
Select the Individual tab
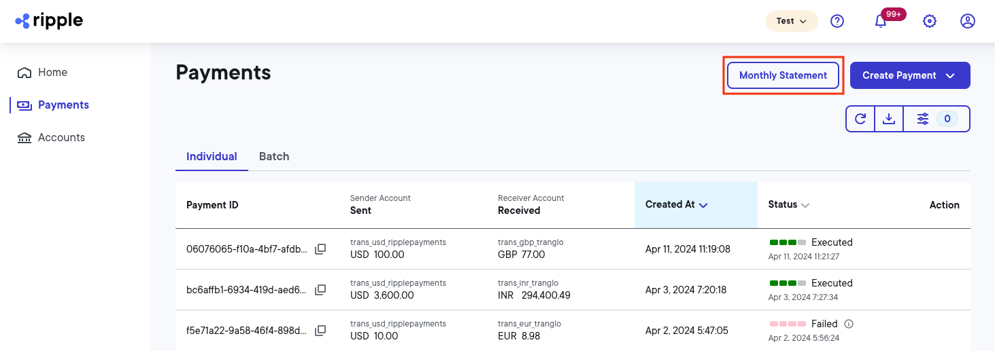point(212,156)
